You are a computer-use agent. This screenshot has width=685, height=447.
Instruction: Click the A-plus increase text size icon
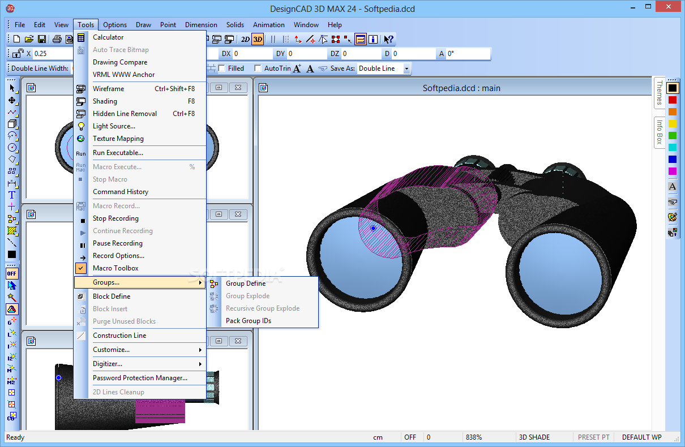click(297, 68)
